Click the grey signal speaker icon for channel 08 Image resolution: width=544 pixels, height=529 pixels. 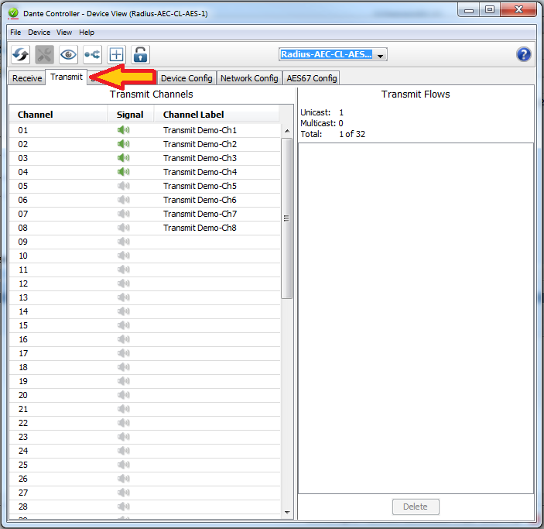pyautogui.click(x=123, y=228)
